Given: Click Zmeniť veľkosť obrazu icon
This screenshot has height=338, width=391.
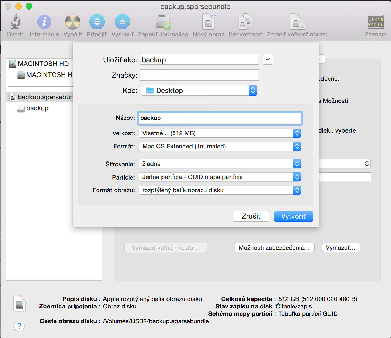Looking at the screenshot, I should pyautogui.click(x=297, y=22).
